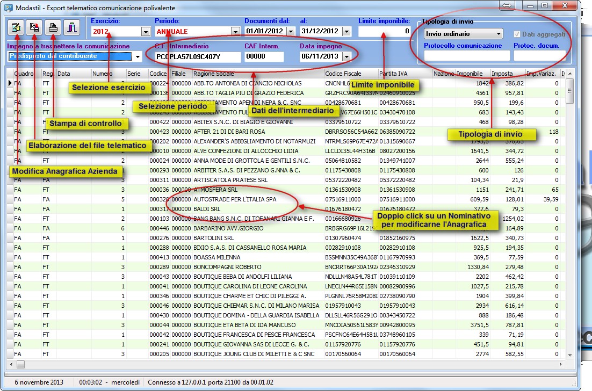Click the Protocollo comunicazione text field
592x391 pixels.
(x=466, y=55)
